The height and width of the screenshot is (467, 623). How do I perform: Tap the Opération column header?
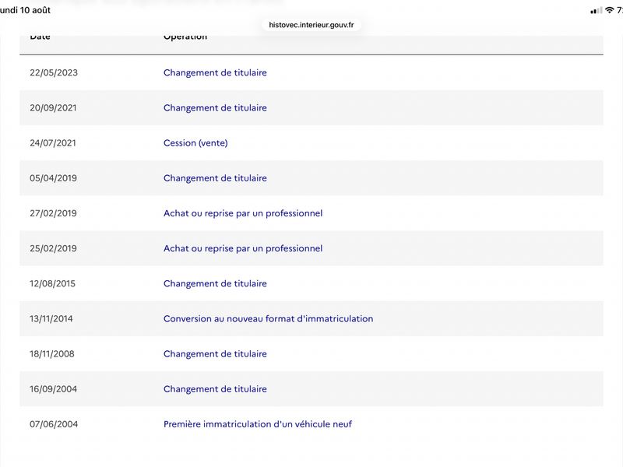[x=185, y=37]
